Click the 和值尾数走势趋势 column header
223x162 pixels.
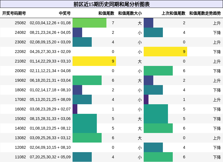click(205, 13)
